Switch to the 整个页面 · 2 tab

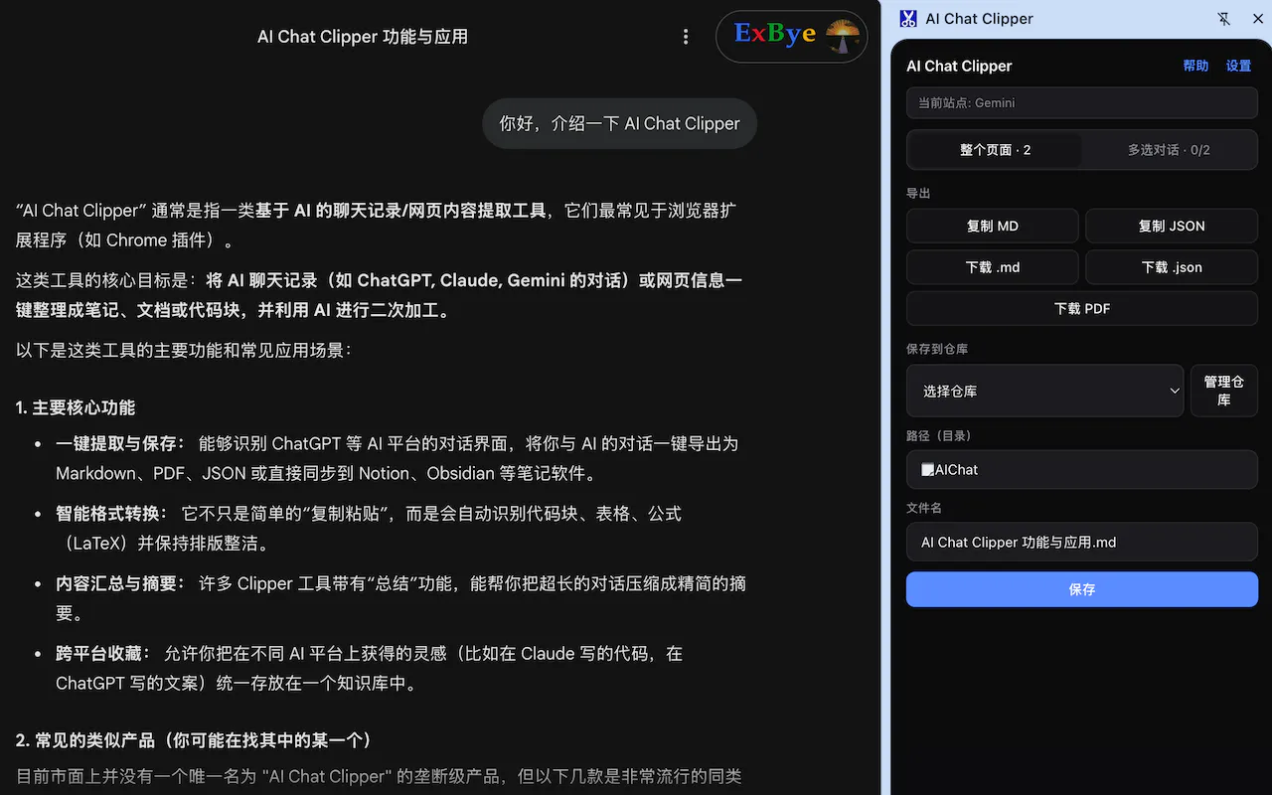point(995,150)
